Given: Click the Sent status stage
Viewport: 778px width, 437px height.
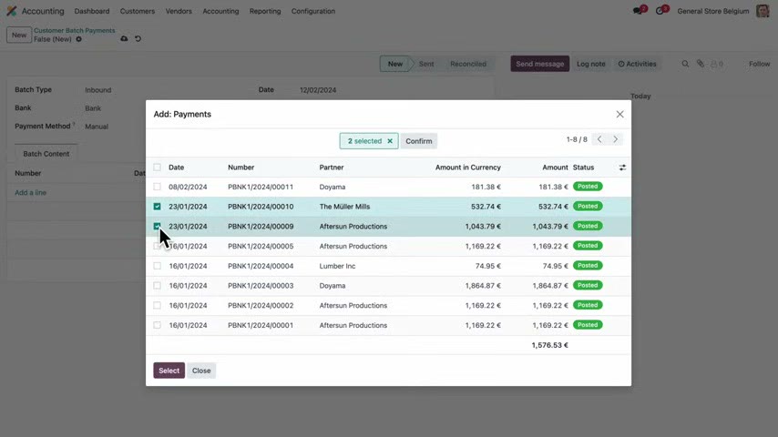Looking at the screenshot, I should coord(426,64).
